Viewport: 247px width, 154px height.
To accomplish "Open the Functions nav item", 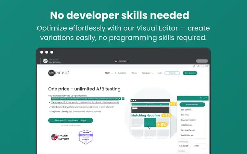I will [122, 73].
